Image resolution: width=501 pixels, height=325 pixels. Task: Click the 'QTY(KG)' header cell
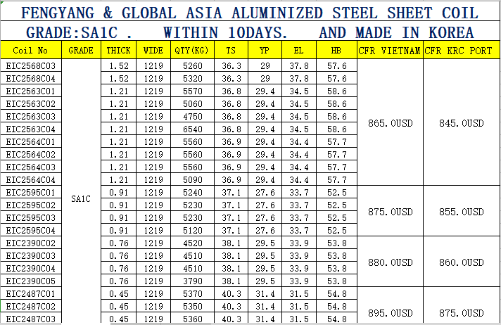pos(192,50)
